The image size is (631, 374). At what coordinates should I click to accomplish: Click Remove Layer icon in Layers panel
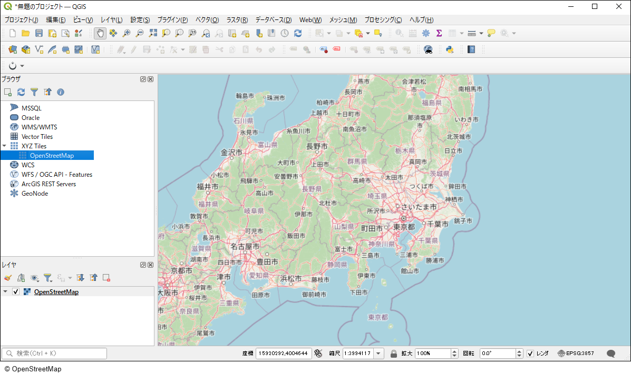106,278
